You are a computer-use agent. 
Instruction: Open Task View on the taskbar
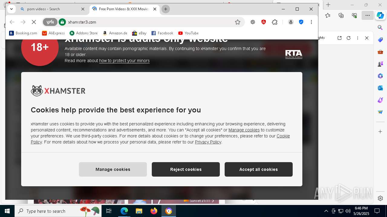click(x=109, y=211)
